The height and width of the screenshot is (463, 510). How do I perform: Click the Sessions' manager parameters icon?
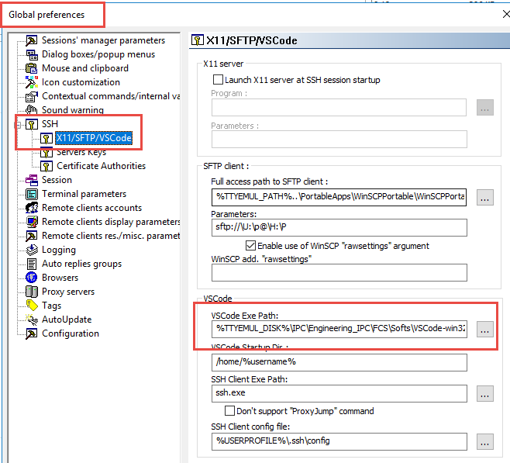click(32, 40)
